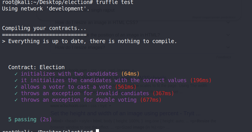252x132 pixels.
Task: Click the '(64ms)' timing value
Action: click(x=131, y=74)
